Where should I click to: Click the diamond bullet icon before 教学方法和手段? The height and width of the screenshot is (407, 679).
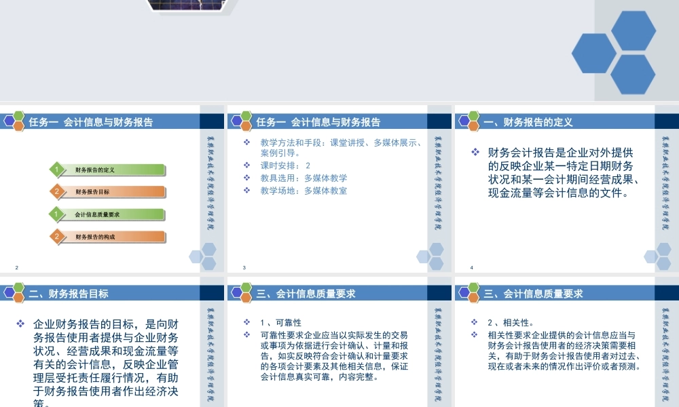pyautogui.click(x=246, y=143)
